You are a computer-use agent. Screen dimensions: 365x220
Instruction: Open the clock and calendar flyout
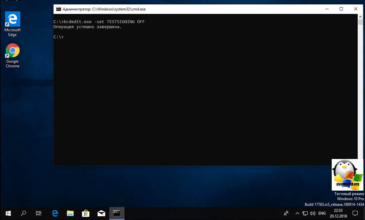(x=338, y=213)
